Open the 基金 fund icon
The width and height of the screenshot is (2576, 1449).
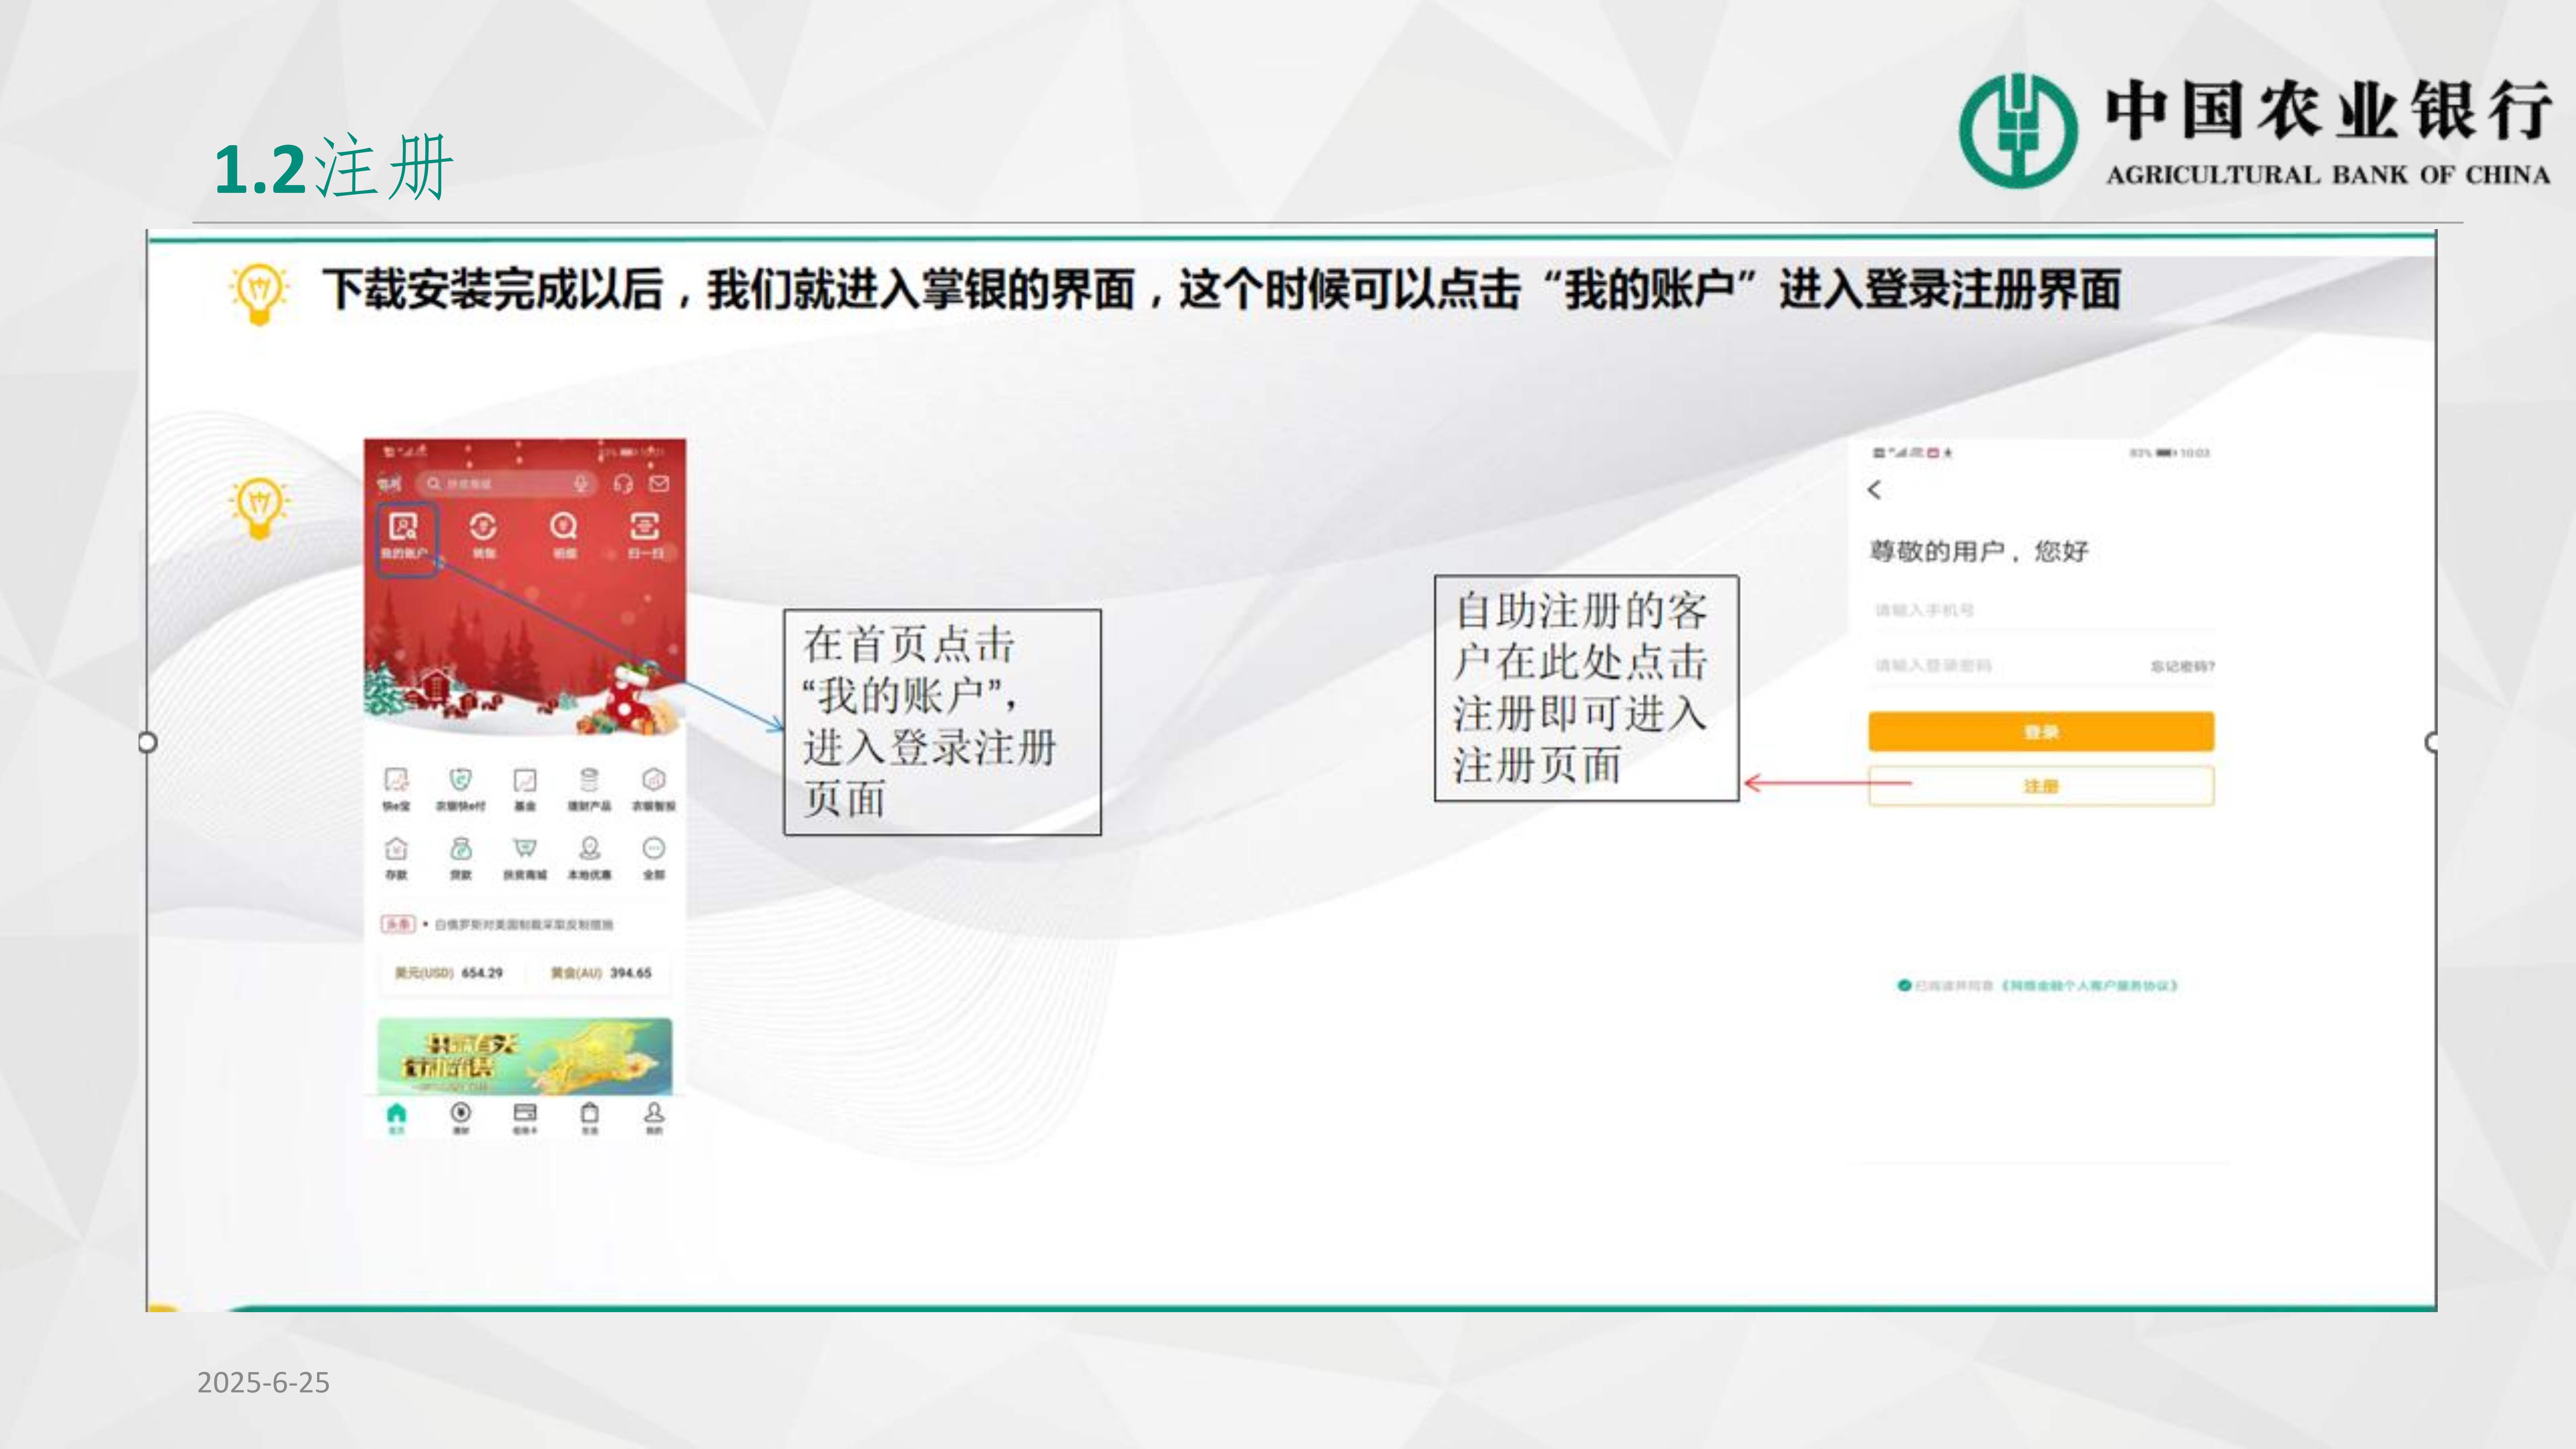525,789
